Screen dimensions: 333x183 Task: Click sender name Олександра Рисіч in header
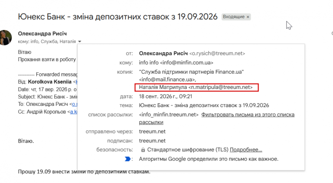[x=42, y=33]
